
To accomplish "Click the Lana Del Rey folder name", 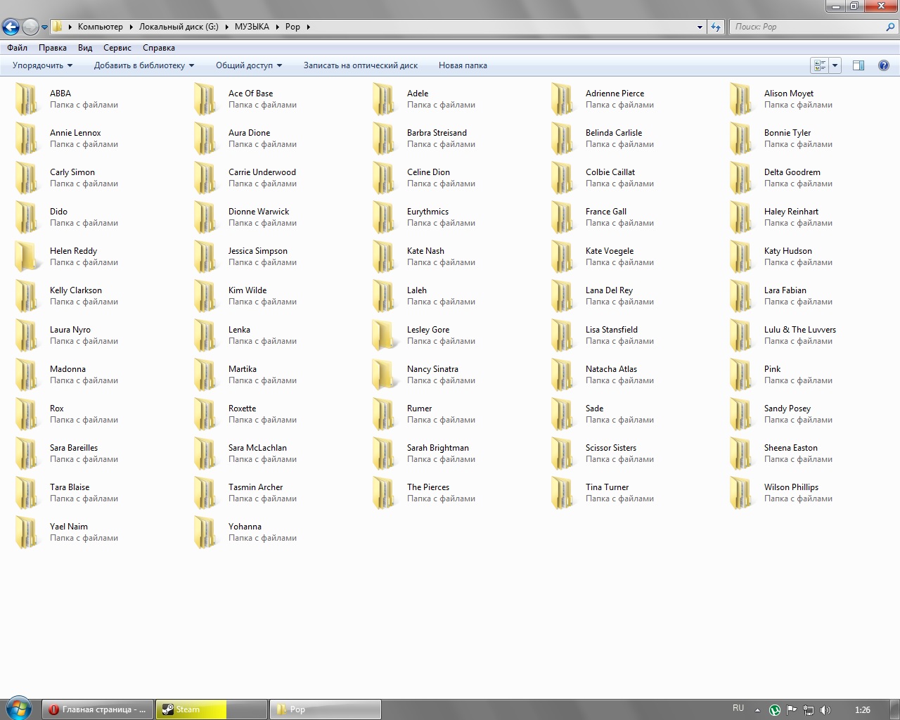I will 609,290.
